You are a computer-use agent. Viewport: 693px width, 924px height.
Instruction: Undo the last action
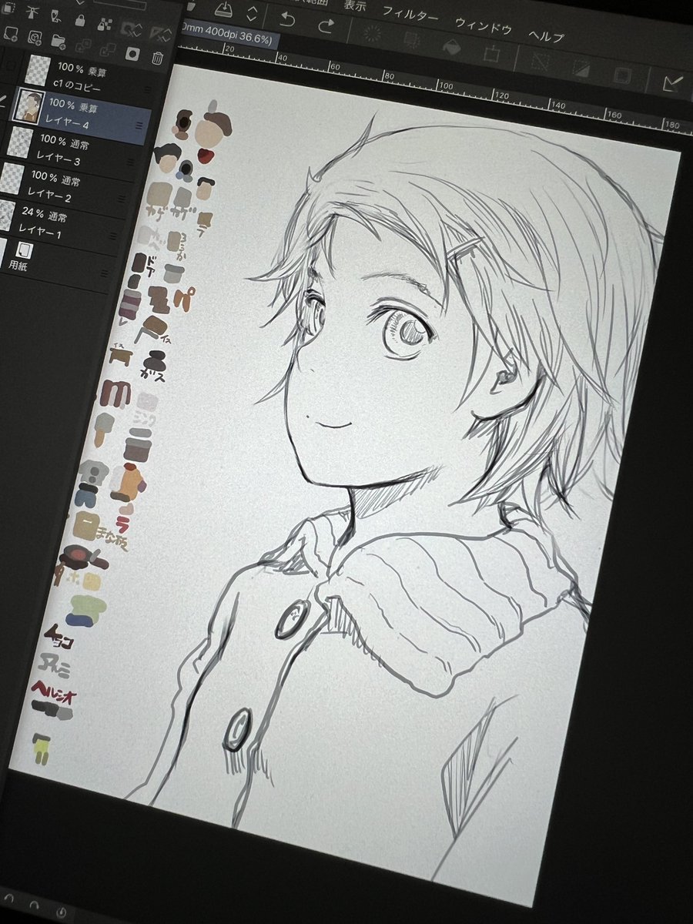coord(289,20)
